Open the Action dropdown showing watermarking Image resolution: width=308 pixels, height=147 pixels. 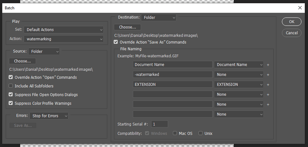[64, 39]
